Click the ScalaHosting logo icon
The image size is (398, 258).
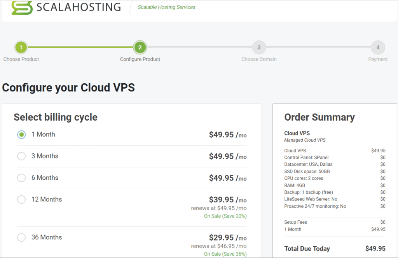point(21,7)
